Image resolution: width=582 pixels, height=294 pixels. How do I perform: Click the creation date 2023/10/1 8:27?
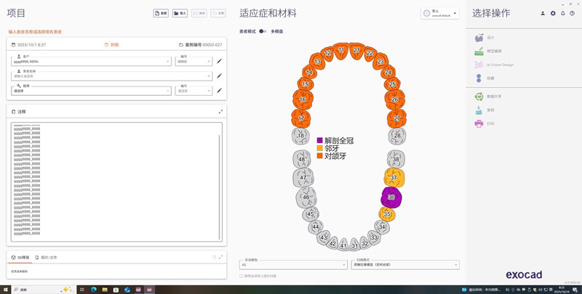coord(31,45)
